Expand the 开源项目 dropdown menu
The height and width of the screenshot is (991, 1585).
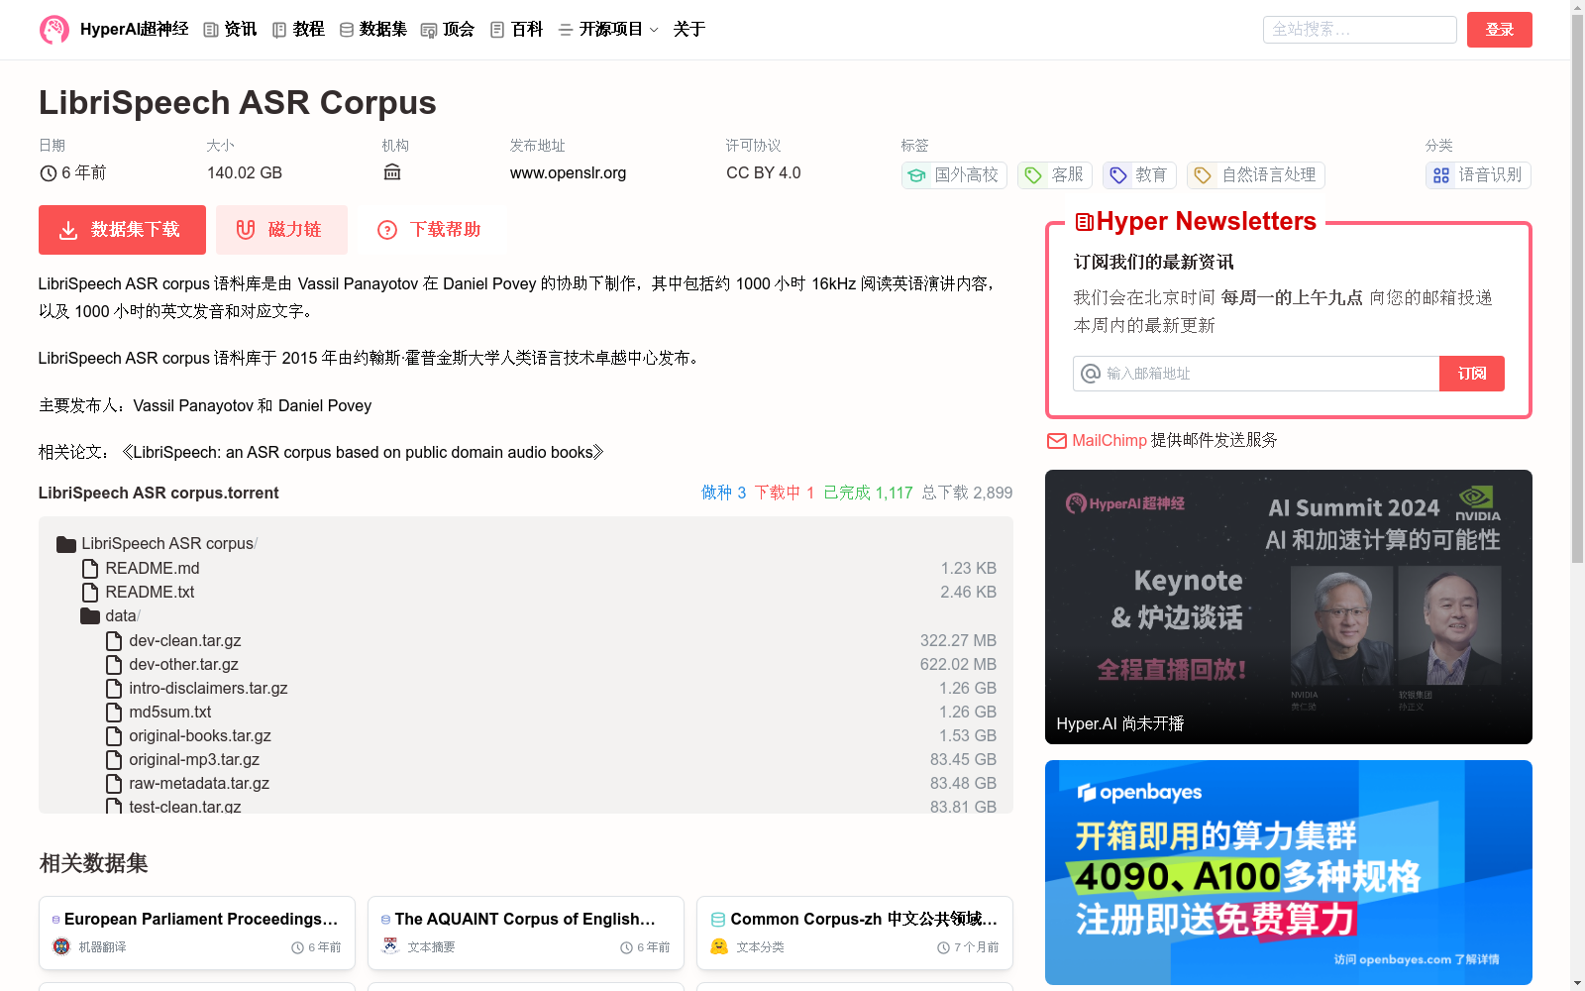tap(608, 30)
